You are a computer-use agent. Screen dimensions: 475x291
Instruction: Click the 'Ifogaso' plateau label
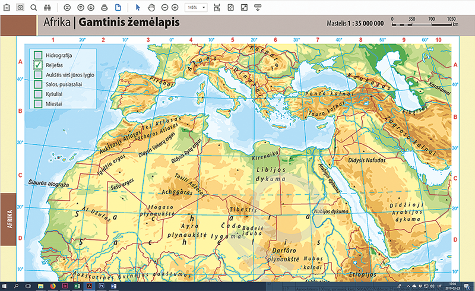click(161, 207)
